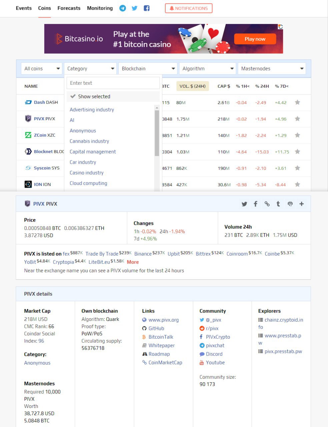Click the Dash coin logo

[28, 102]
